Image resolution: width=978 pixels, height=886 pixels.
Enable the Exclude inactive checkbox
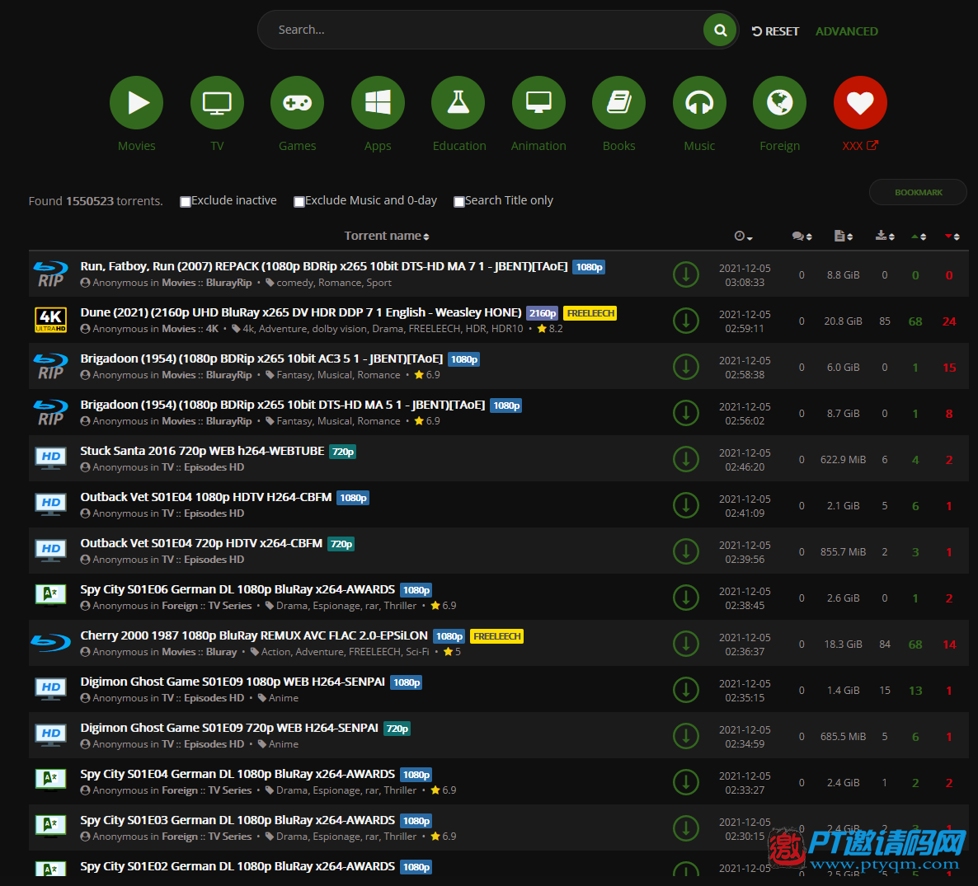pos(186,201)
